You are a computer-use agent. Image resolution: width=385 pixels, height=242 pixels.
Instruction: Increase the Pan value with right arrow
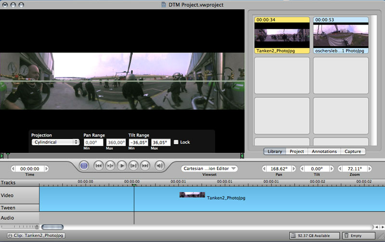pyautogui.click(x=294, y=168)
